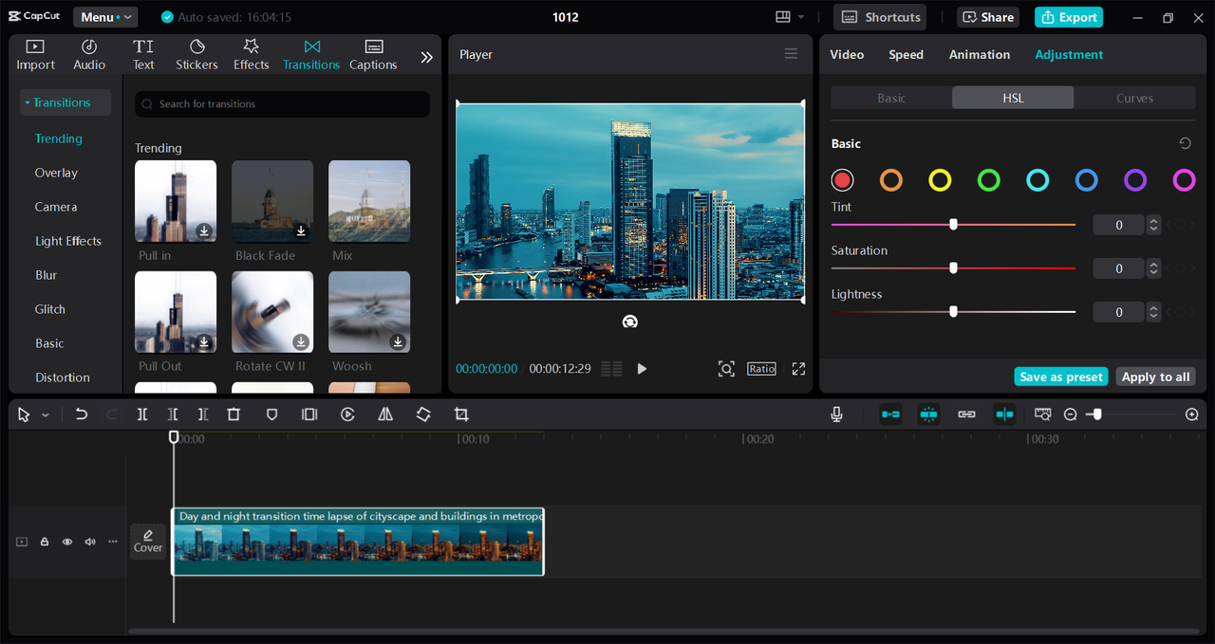Click the Lightness slider handle

pyautogui.click(x=953, y=312)
